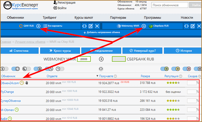202x122 pixels.
Task: Click clock icon beside Обмен24.com
Action: click(22, 83)
